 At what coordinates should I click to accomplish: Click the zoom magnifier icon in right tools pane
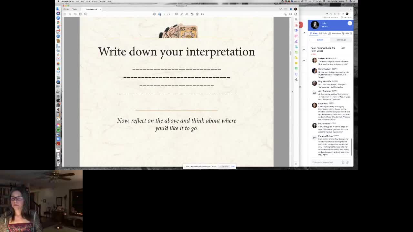click(296, 20)
